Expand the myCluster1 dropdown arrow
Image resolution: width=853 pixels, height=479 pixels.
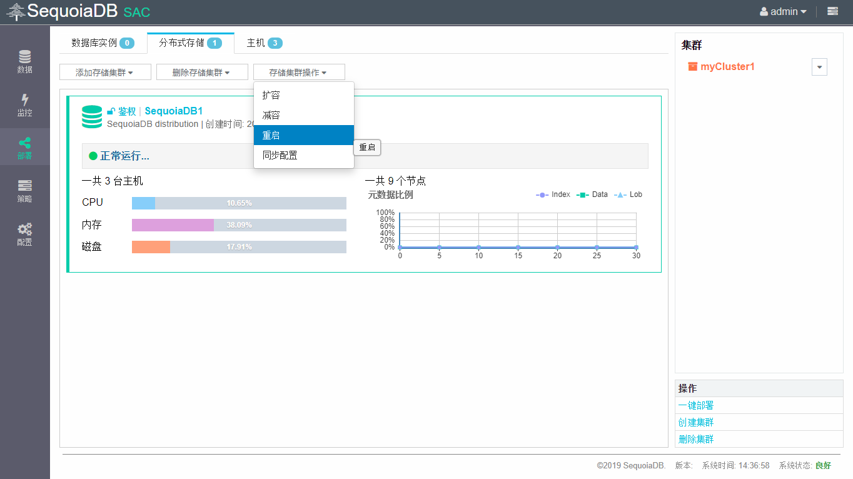point(819,67)
